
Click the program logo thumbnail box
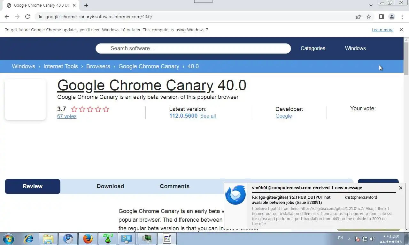coord(25,100)
